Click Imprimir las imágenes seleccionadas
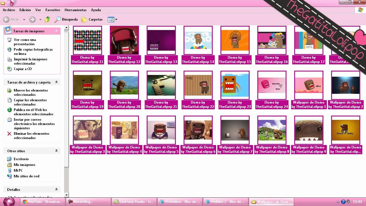Image resolution: width=366 pixels, height=206 pixels. 31,61
